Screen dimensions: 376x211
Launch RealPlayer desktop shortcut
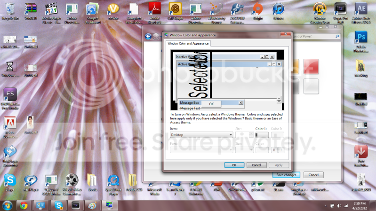point(31,183)
